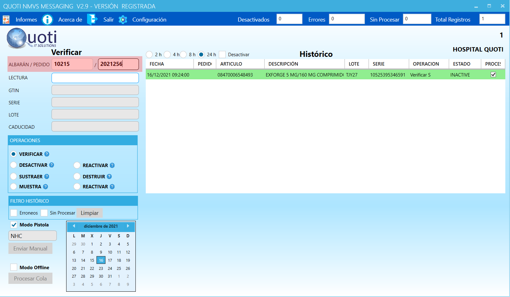
Task: Click help icon beside DESACTIVAR
Action: [x=52, y=165]
